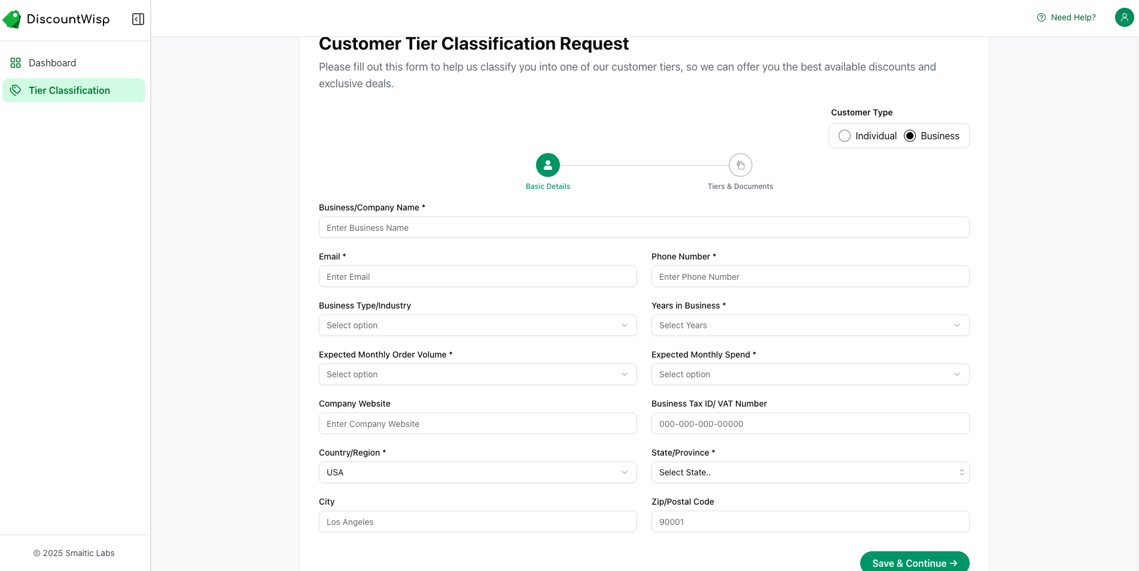This screenshot has width=1139, height=571.
Task: Click the DiscountWisp logo icon
Action: (12, 19)
